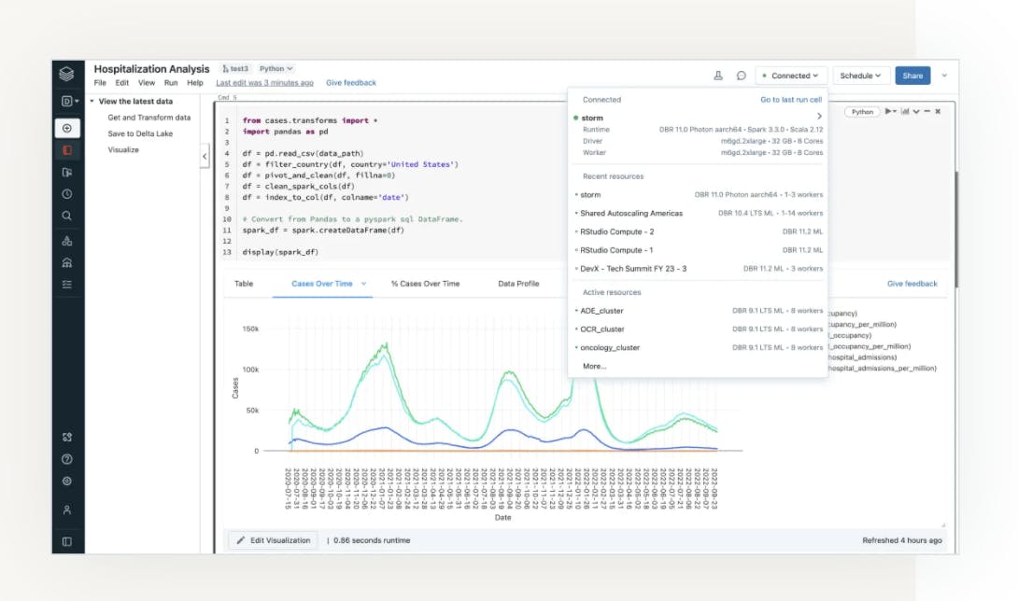Click the run cell play icon
This screenshot has width=1018, height=601.
(x=888, y=111)
